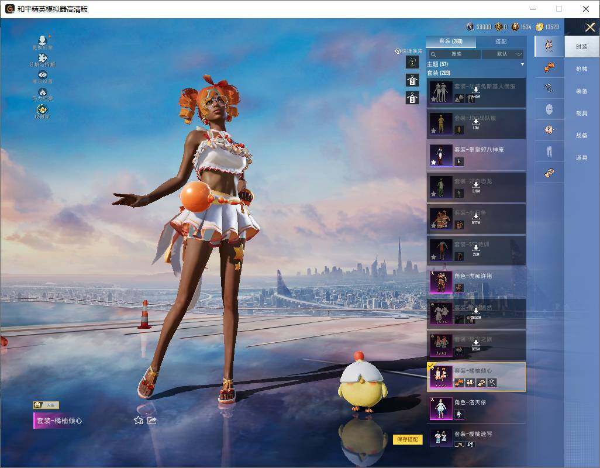Click the 30000 currency balance

click(483, 27)
